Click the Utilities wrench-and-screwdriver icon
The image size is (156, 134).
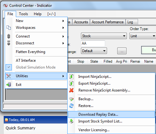pos(9,76)
